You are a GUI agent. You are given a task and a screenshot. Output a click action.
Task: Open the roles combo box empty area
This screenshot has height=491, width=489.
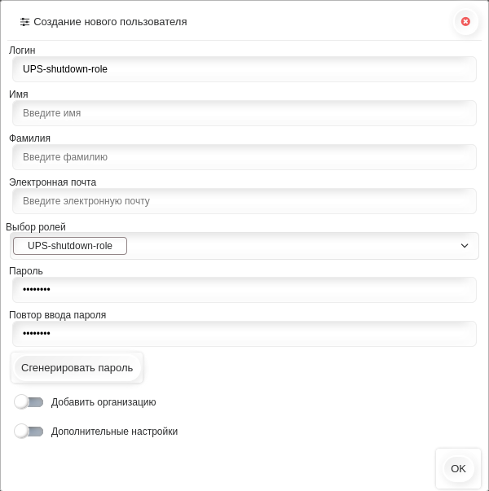(x=292, y=246)
